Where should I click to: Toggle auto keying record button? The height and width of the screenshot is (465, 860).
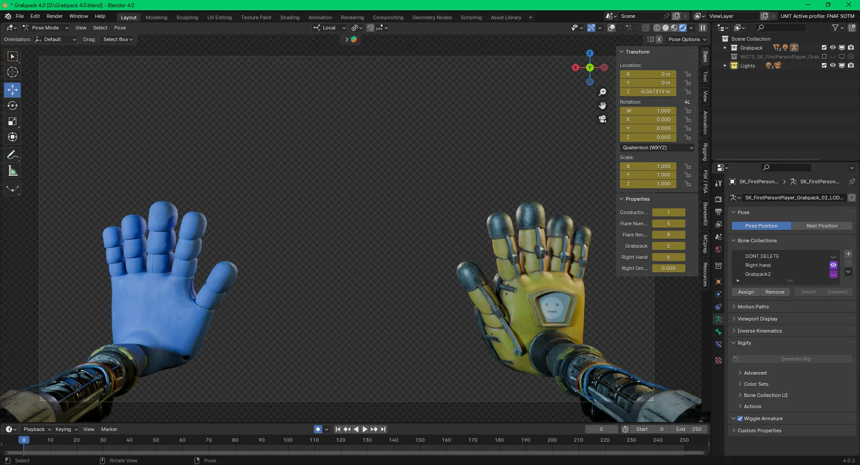[x=318, y=429]
